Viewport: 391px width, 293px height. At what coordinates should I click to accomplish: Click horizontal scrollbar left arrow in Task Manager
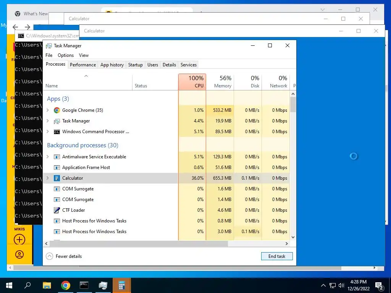[46, 243]
